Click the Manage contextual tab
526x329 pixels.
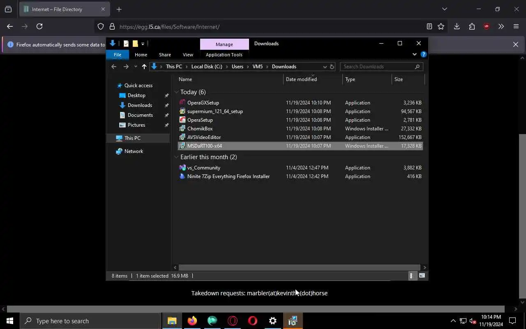224,44
